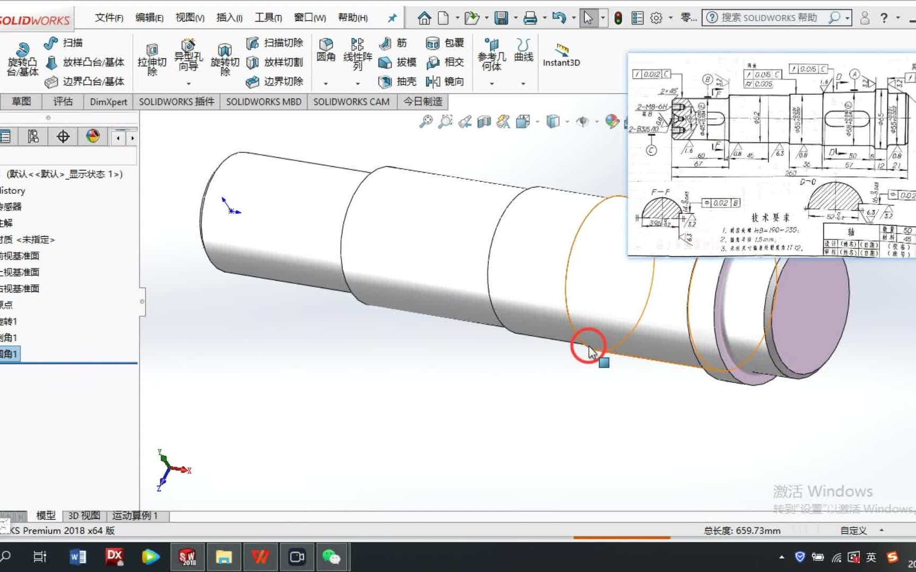The image size is (916, 572).
Task: Click the Extruded Cut (拉伸切除) icon
Action: [x=152, y=59]
